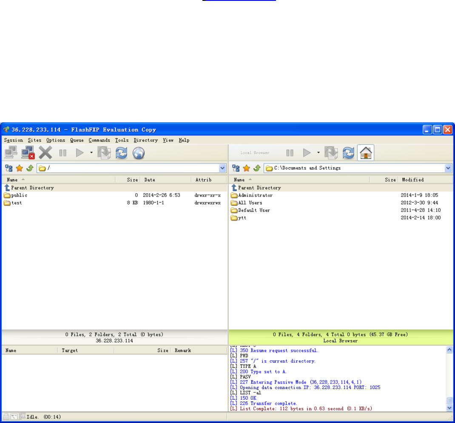The image size is (455, 423).
Task: Click local pane Pause icon
Action: click(x=290, y=153)
